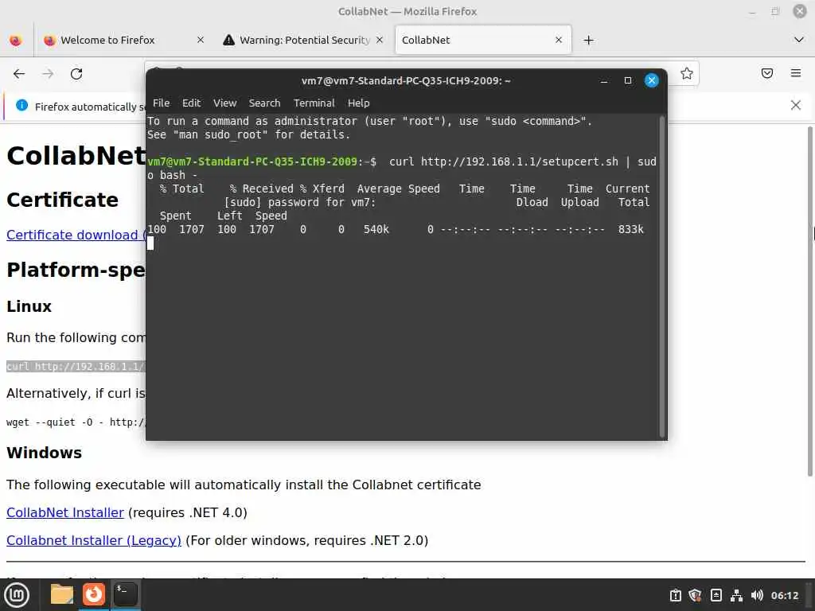Viewport: 815px width, 611px height.
Task: Click Terminal icon in taskbar
Action: coord(125,594)
